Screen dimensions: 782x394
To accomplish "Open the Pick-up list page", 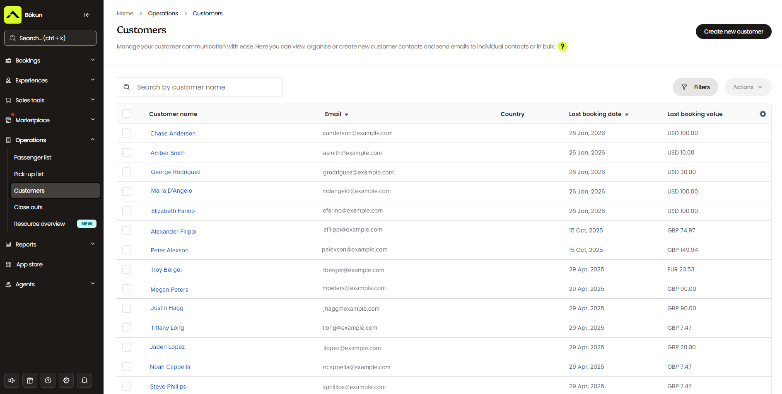I will (29, 174).
